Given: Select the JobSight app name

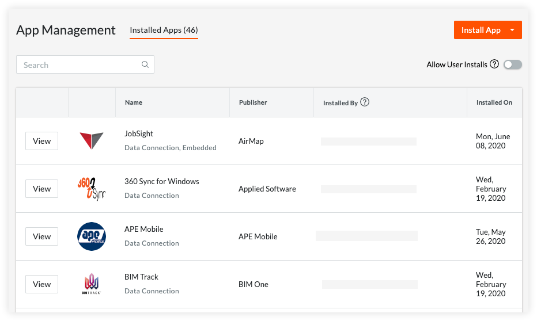Looking at the screenshot, I should (x=139, y=133).
